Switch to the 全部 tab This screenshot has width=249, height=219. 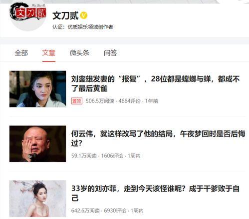(x=21, y=53)
